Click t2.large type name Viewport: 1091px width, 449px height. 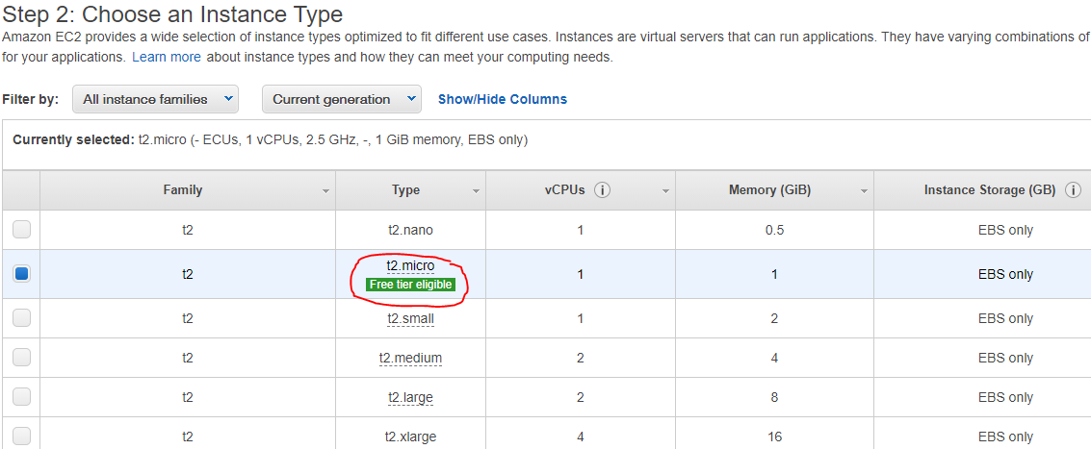[410, 398]
